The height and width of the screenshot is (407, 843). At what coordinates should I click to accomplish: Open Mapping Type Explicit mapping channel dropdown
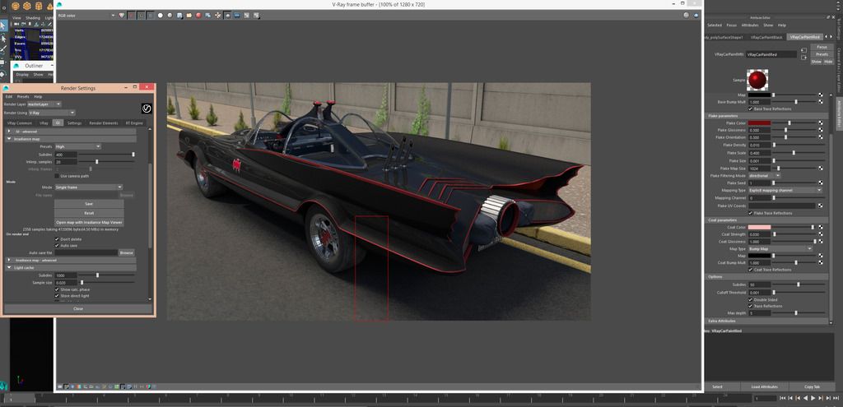click(785, 190)
